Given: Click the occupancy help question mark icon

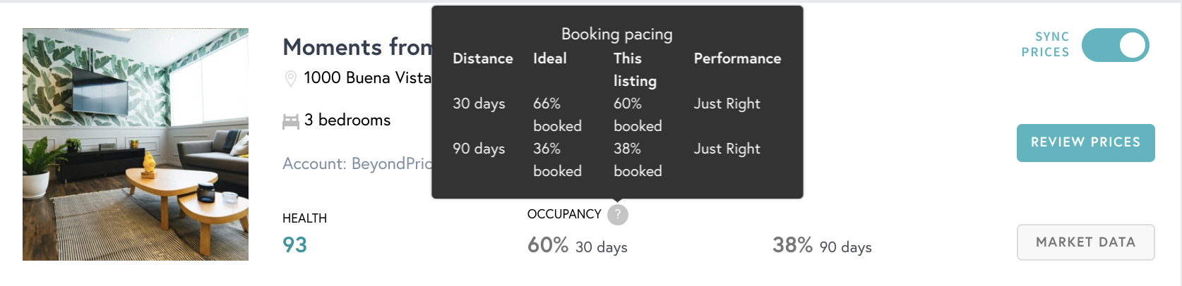Looking at the screenshot, I should pos(618,215).
